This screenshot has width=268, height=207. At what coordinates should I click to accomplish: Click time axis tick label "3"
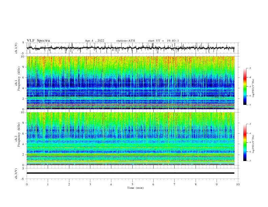click(90, 184)
